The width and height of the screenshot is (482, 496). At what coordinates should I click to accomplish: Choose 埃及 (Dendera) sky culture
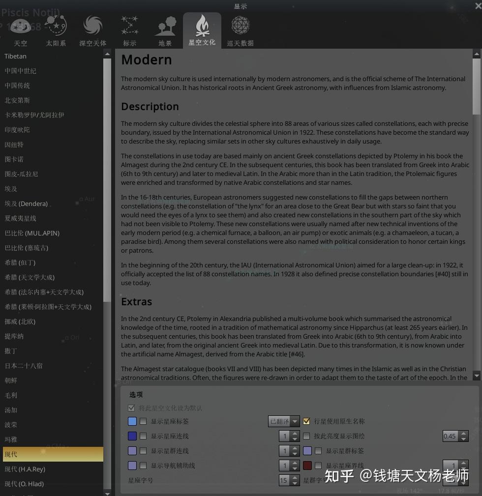click(x=53, y=204)
